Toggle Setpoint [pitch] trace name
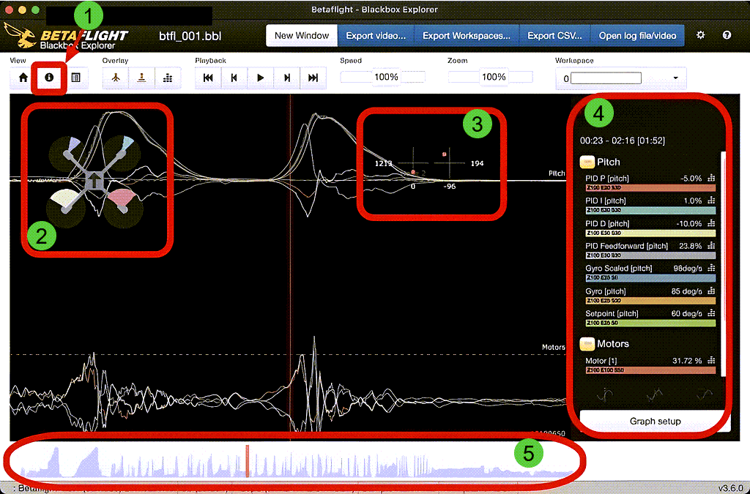Image resolution: width=750 pixels, height=494 pixels. click(x=612, y=313)
